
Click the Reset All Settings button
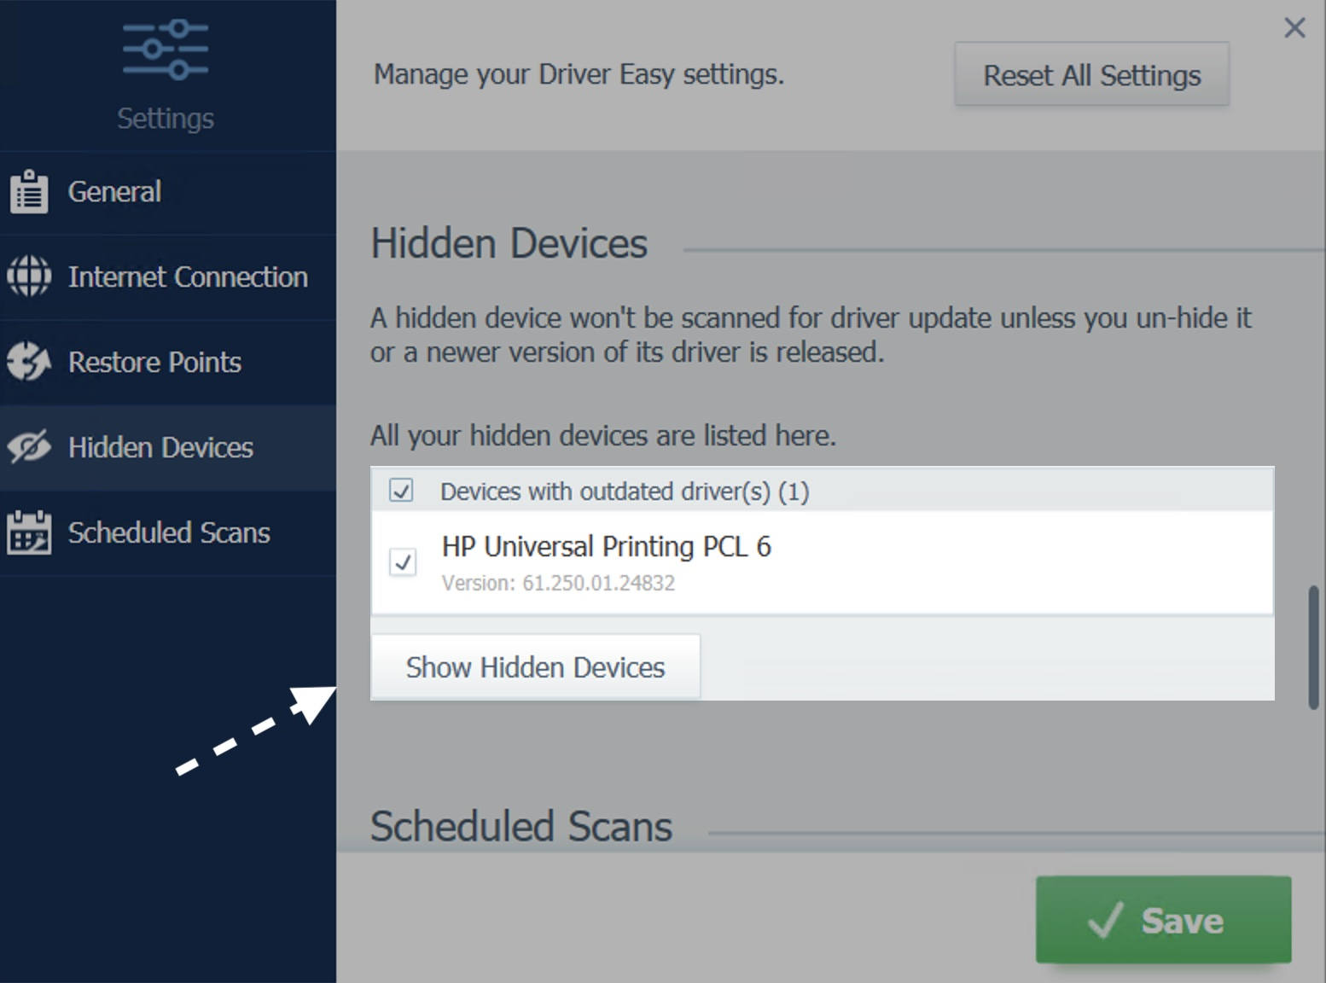(x=1091, y=75)
